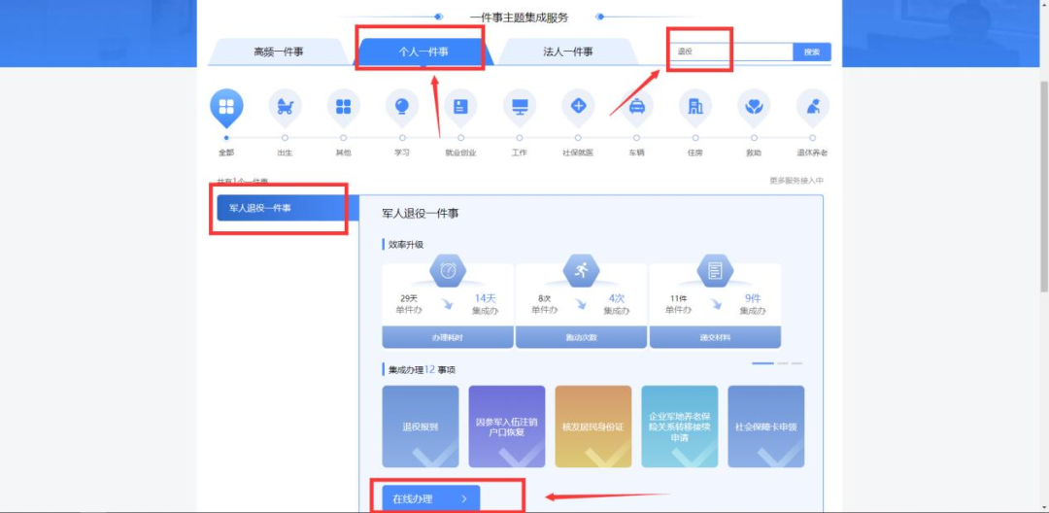Screen dimensions: 1049x513
Task: Click the 社会保障卡申领 item card
Action: click(765, 427)
